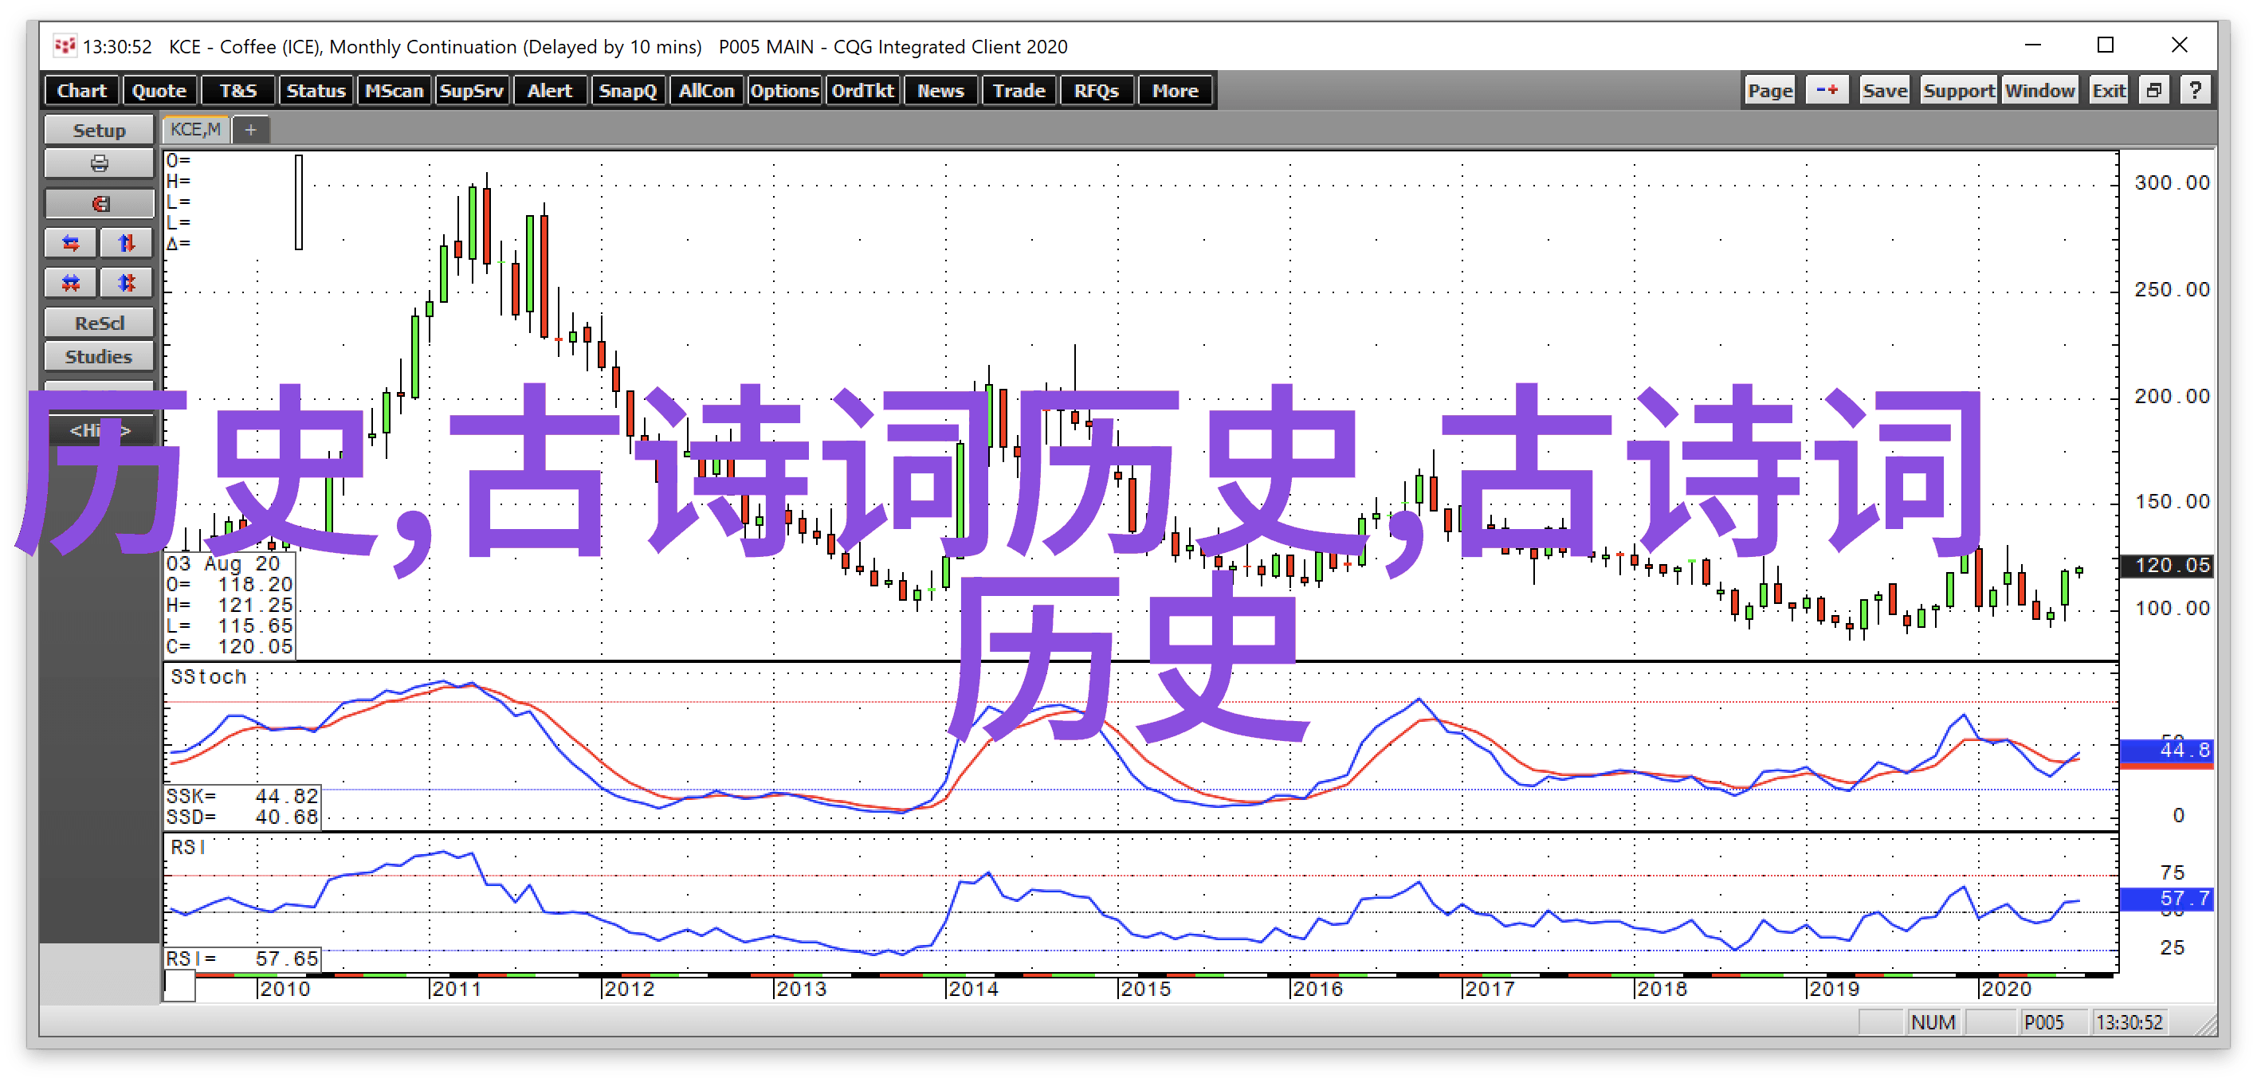This screenshot has width=2257, height=1082.
Task: Open the Status toolbar item
Action: point(316,90)
